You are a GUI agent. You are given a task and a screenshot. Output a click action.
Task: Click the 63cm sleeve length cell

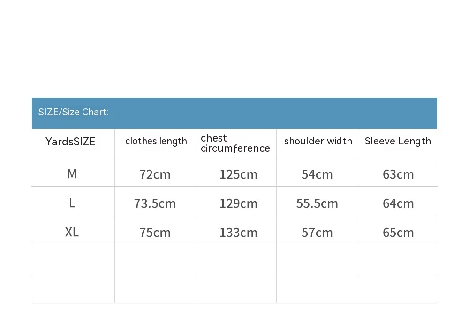398,174
